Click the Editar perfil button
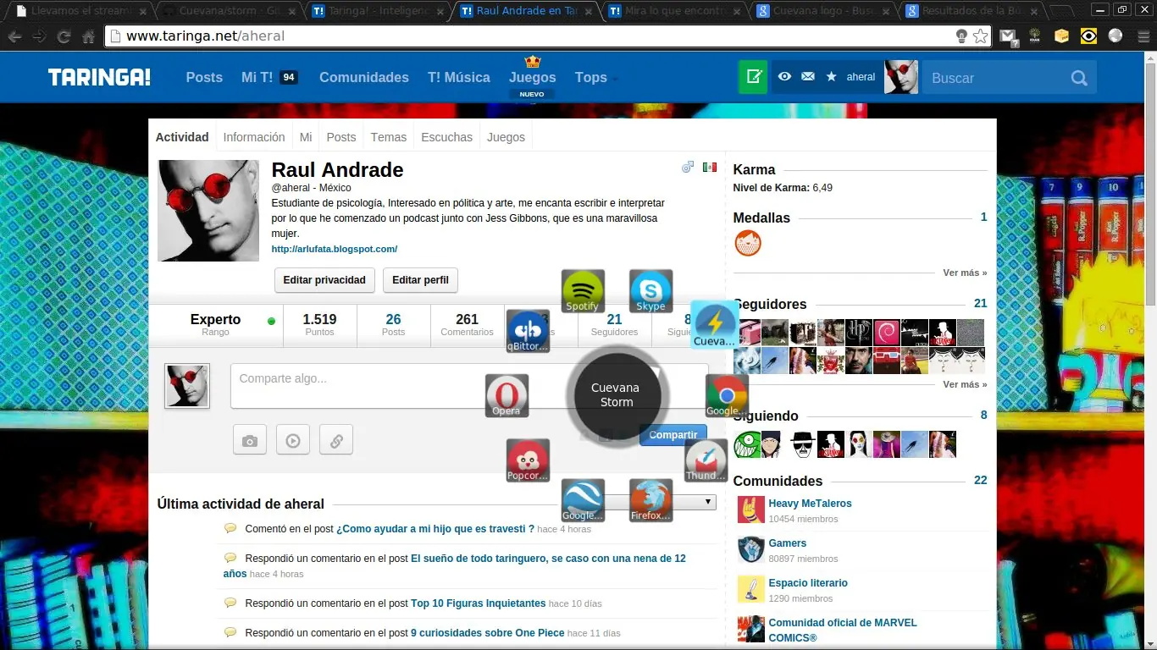 coord(420,280)
